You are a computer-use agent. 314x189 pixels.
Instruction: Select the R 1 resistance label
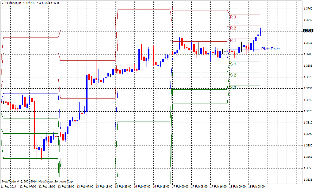(233, 41)
